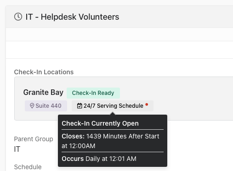This screenshot has height=171, width=233.
Task: Click the Granite Bay campus name
Action: (x=43, y=93)
